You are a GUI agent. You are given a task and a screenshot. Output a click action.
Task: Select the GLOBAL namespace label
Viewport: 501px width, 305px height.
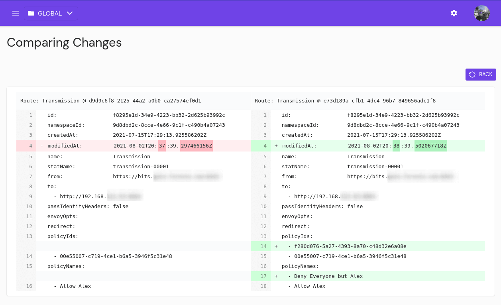(50, 13)
